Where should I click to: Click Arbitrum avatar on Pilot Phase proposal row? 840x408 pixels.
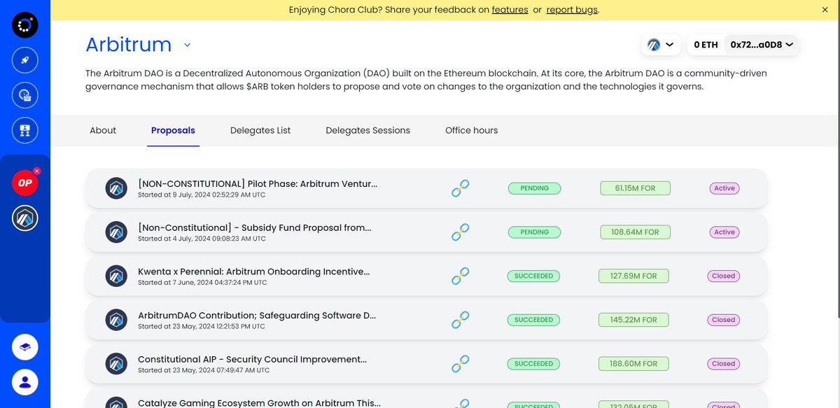[x=115, y=188]
